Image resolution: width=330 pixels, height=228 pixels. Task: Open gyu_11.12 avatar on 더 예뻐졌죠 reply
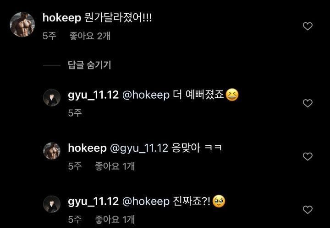(52, 97)
